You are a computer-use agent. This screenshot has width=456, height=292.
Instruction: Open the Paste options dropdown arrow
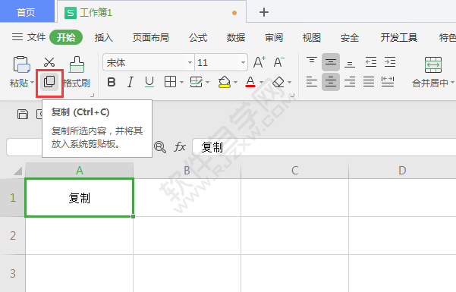pyautogui.click(x=33, y=83)
